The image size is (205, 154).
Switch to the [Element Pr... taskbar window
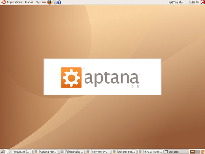coord(98,152)
